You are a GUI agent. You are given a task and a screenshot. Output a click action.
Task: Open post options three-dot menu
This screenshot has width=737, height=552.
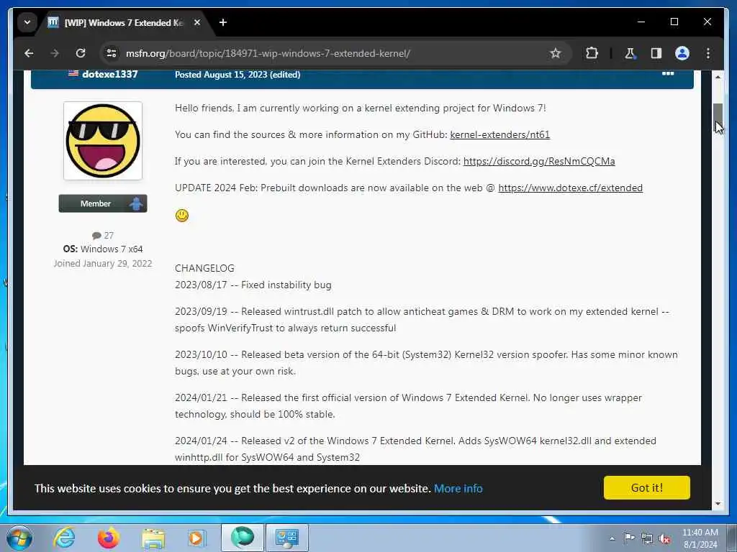point(668,74)
